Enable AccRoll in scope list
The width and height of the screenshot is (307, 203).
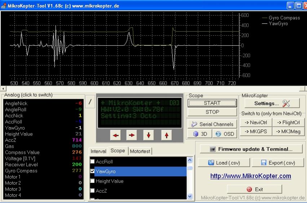coord(92,161)
